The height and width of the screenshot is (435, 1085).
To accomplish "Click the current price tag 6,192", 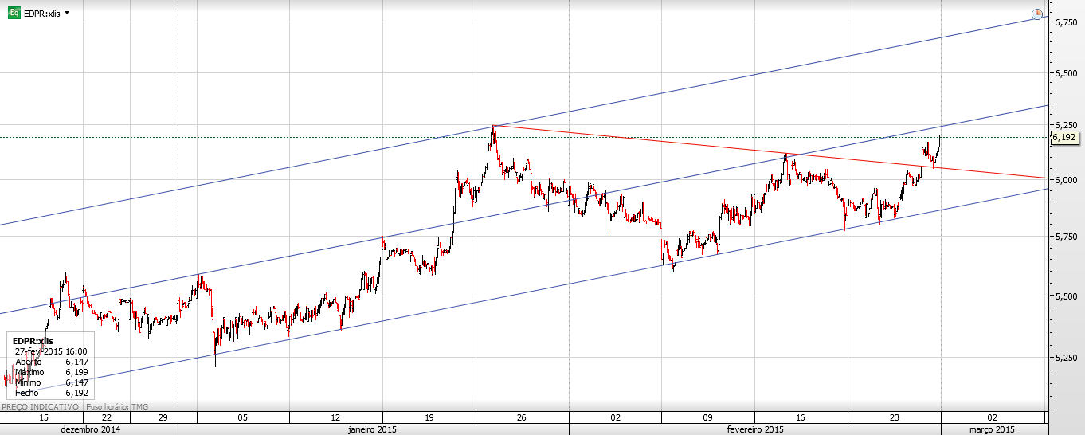I will [x=1065, y=138].
